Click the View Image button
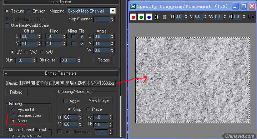 click(99, 100)
